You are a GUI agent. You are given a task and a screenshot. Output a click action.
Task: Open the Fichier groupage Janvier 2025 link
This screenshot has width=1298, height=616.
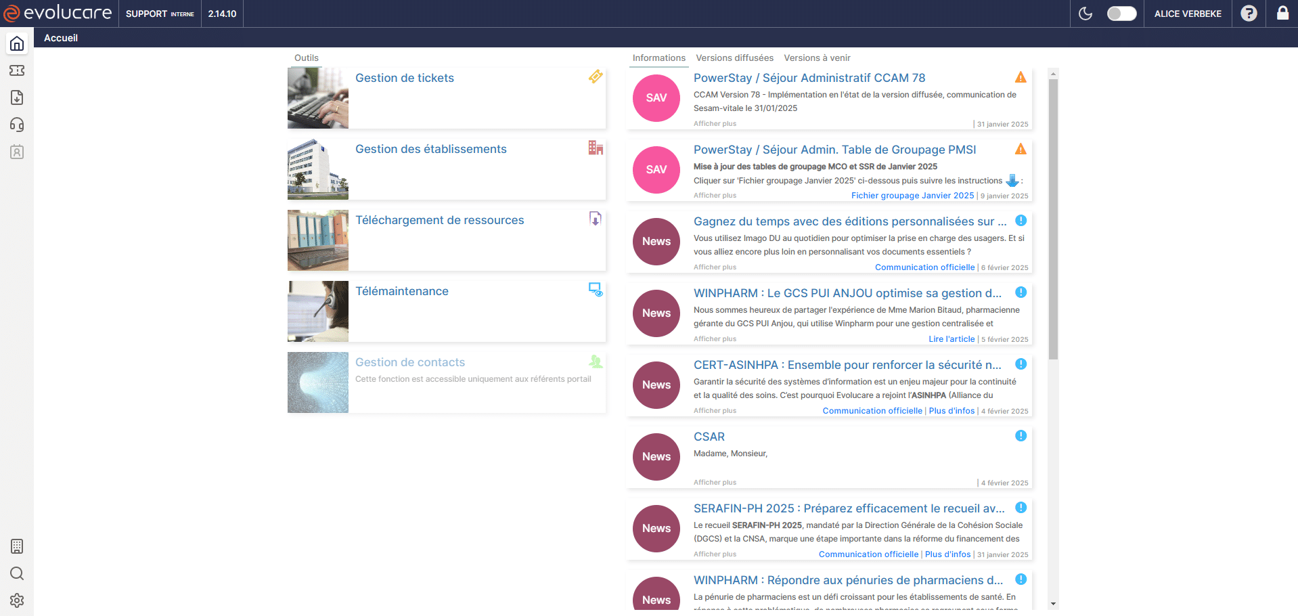click(912, 196)
